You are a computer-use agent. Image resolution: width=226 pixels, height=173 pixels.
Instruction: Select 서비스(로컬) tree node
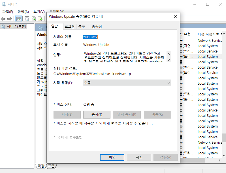pyautogui.click(x=14, y=27)
